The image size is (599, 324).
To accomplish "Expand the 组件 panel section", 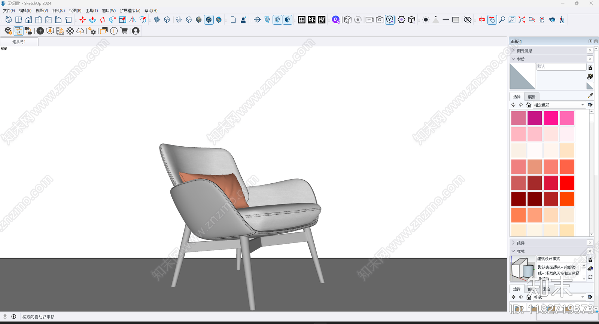I will [x=513, y=243].
